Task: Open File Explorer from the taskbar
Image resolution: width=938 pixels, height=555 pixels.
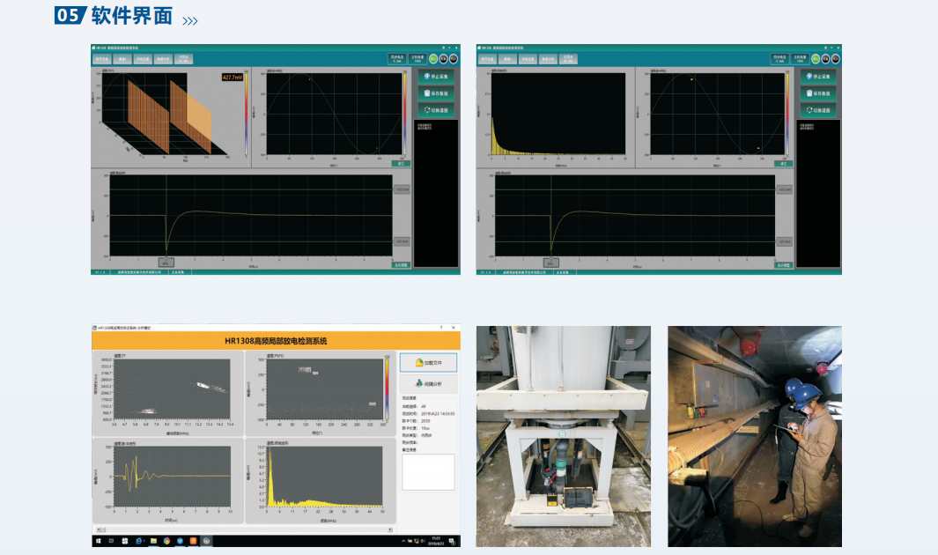Action: point(153,541)
